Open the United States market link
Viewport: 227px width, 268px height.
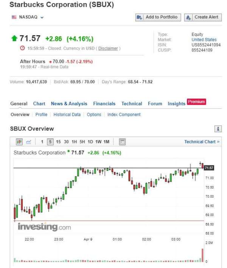tap(204, 39)
